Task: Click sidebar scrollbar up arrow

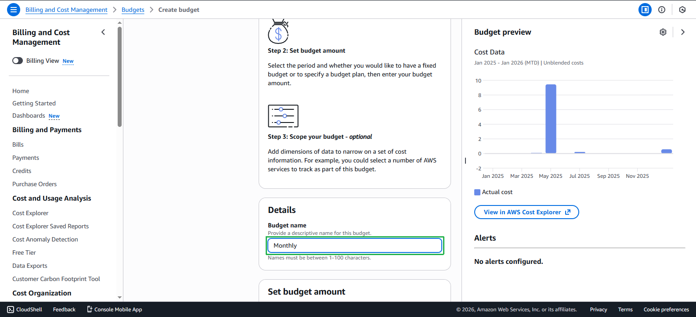Action: pyautogui.click(x=119, y=22)
